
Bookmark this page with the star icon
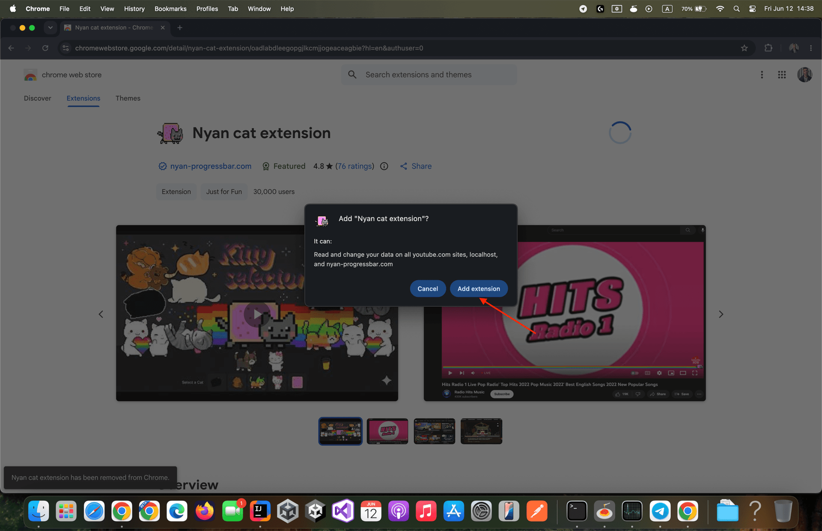coord(745,48)
